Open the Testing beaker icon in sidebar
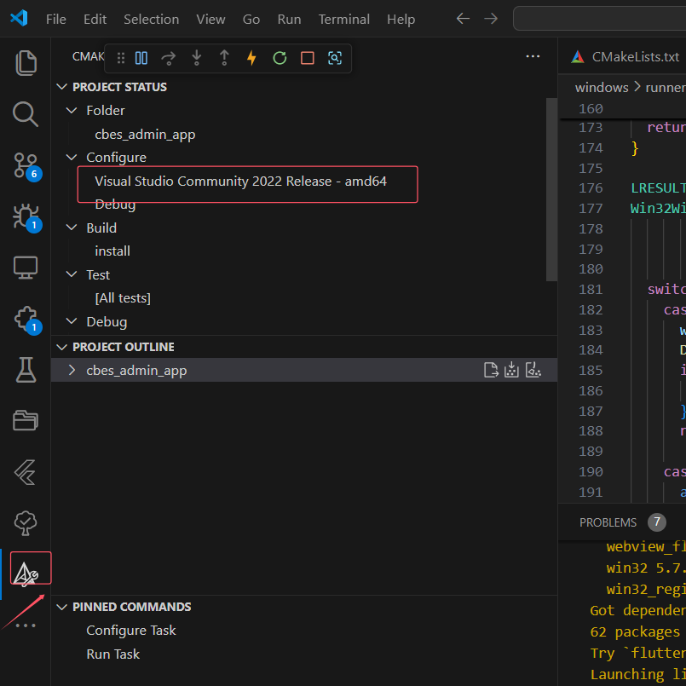This screenshot has height=686, width=686. click(26, 370)
